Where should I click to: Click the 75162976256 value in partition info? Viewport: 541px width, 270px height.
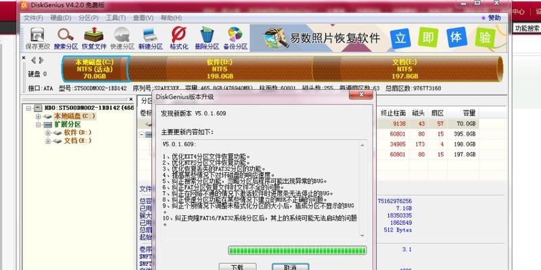[395, 200]
